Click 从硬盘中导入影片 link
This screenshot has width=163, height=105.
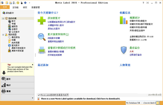56,25
